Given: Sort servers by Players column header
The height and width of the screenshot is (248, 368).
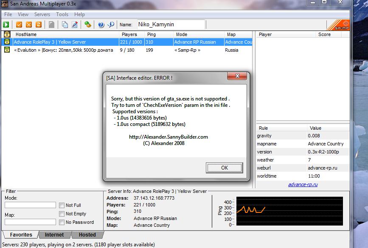Looking at the screenshot, I should coord(132,34).
